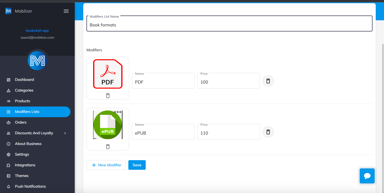Screen dimensions: 384x193
Task: Click the Mobilzer logo icon in the header
Action: tap(9, 11)
